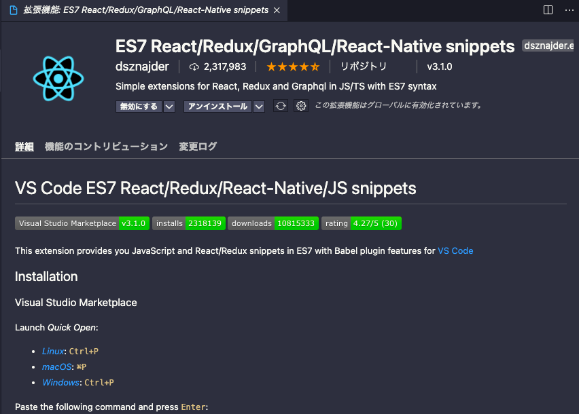The width and height of the screenshot is (579, 414).
Task: Click the Visual Studio Marketplace v3.1.0 badge
Action: point(82,223)
